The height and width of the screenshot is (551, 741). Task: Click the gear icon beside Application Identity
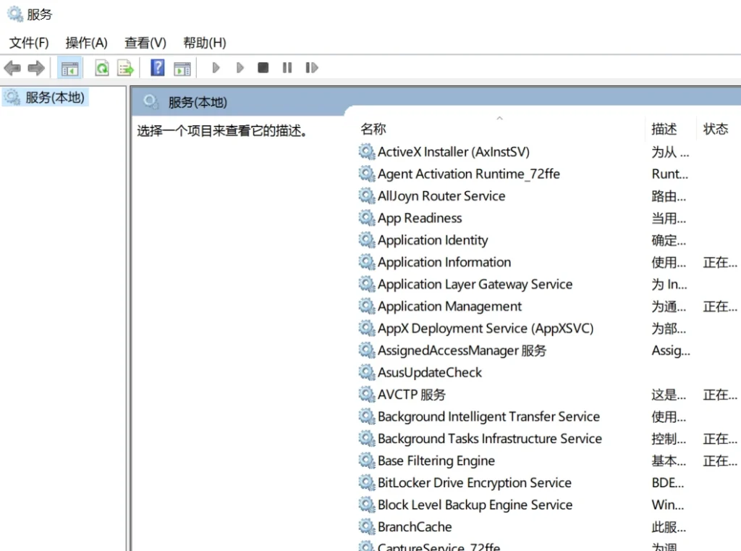(367, 240)
